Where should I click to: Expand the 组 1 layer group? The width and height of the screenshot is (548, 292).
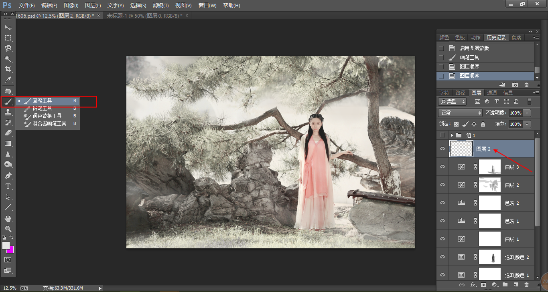pyautogui.click(x=452, y=135)
